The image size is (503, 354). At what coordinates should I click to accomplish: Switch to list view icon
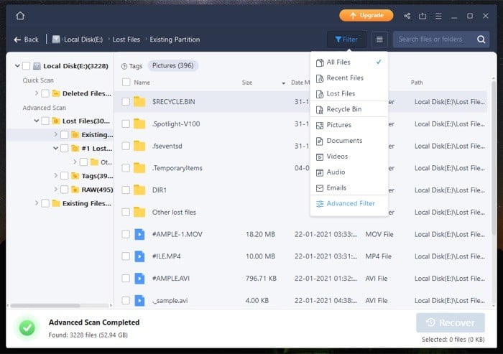379,39
